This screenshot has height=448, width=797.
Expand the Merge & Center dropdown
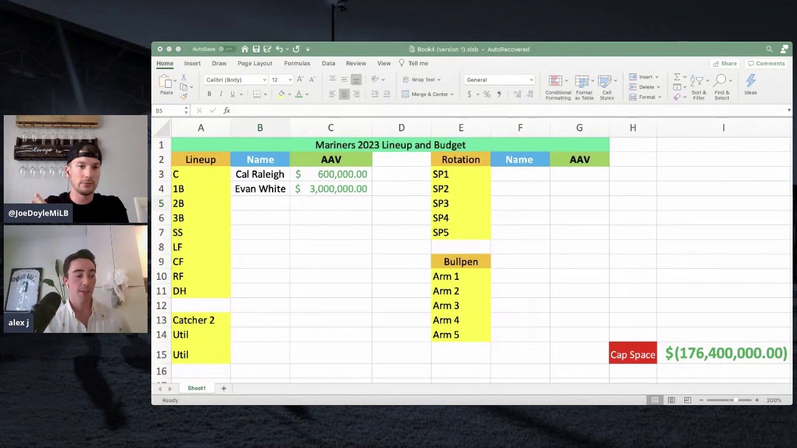click(x=452, y=95)
